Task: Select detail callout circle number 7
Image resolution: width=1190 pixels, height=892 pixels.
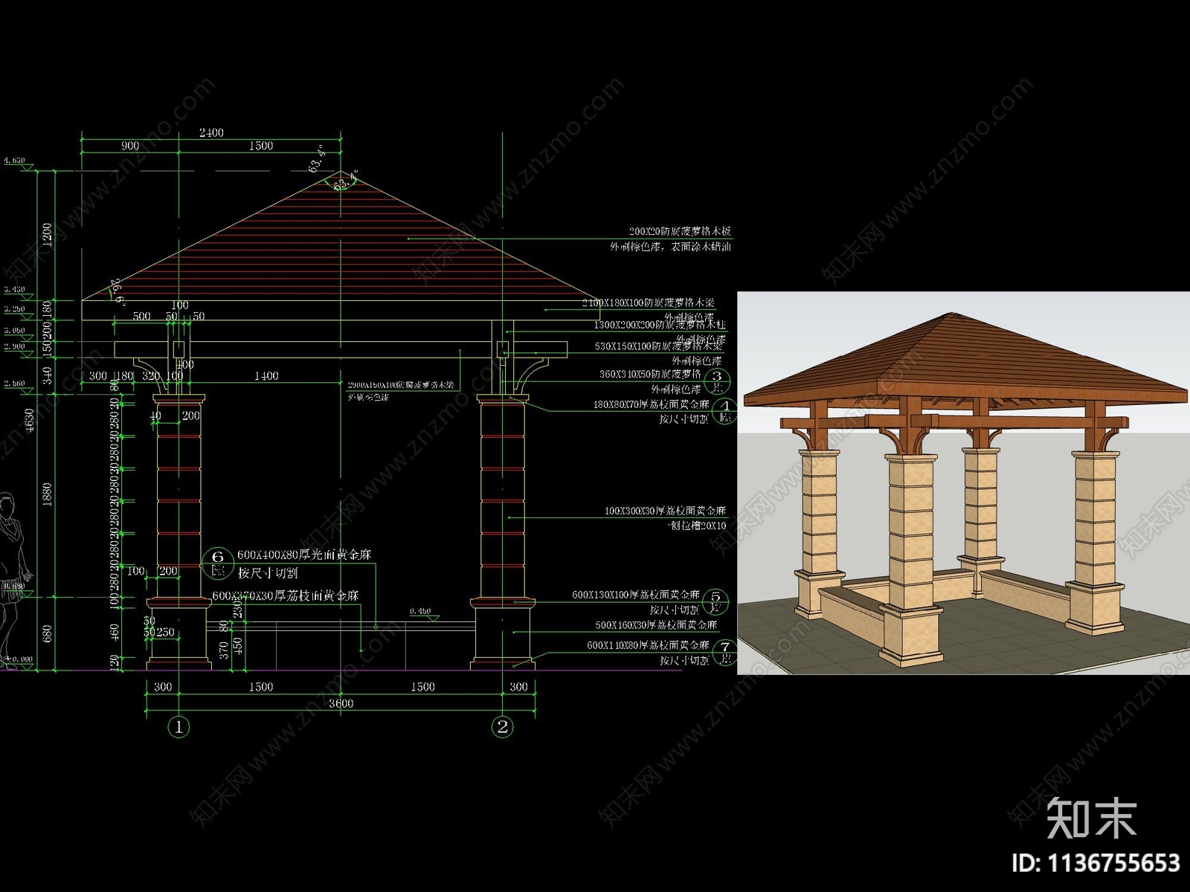Action: pyautogui.click(x=724, y=651)
